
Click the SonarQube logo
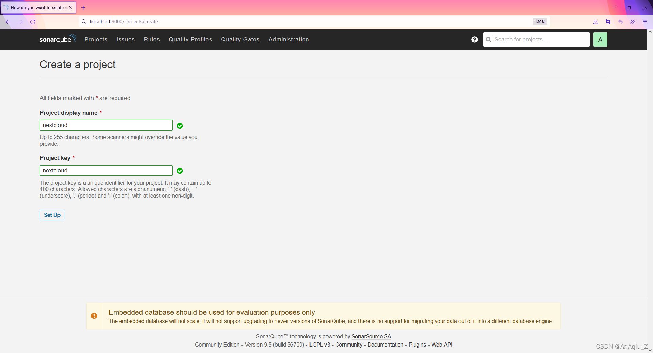[58, 39]
